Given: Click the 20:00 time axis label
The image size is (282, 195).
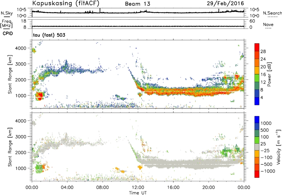Looking at the screenshot, I should [x=209, y=188].
